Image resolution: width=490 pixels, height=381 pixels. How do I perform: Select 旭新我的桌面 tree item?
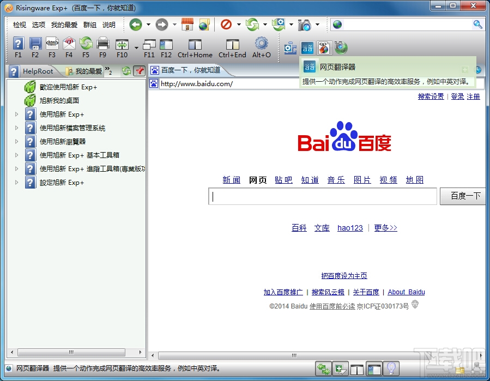[x=59, y=101]
